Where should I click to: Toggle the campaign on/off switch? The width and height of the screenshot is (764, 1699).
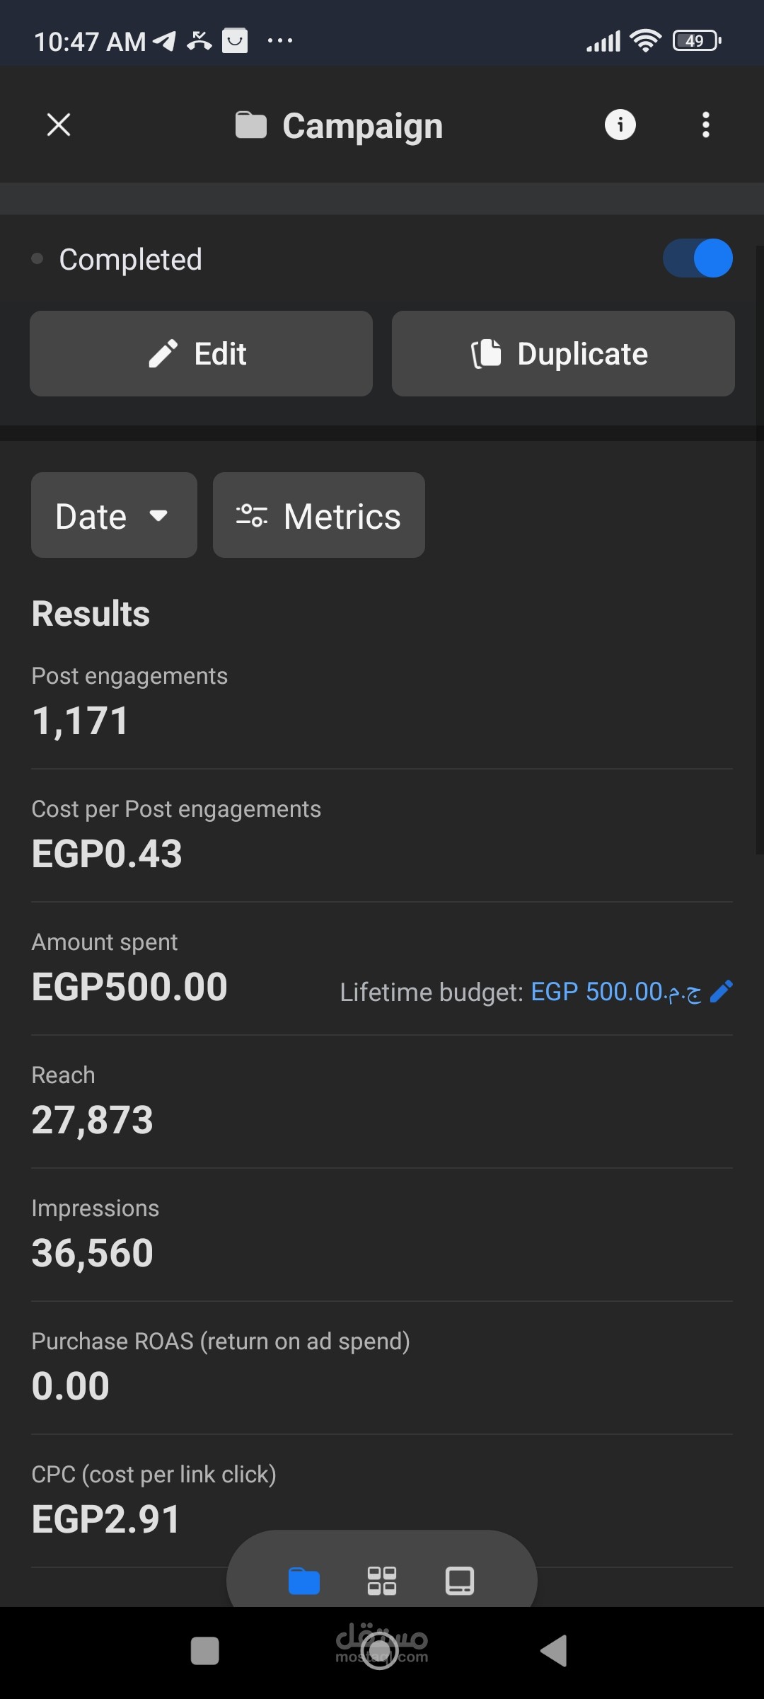click(698, 258)
